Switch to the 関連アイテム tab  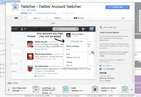[79, 18]
